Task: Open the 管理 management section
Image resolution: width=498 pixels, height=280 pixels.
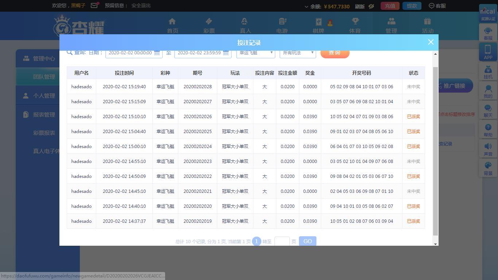Action: coord(391,26)
